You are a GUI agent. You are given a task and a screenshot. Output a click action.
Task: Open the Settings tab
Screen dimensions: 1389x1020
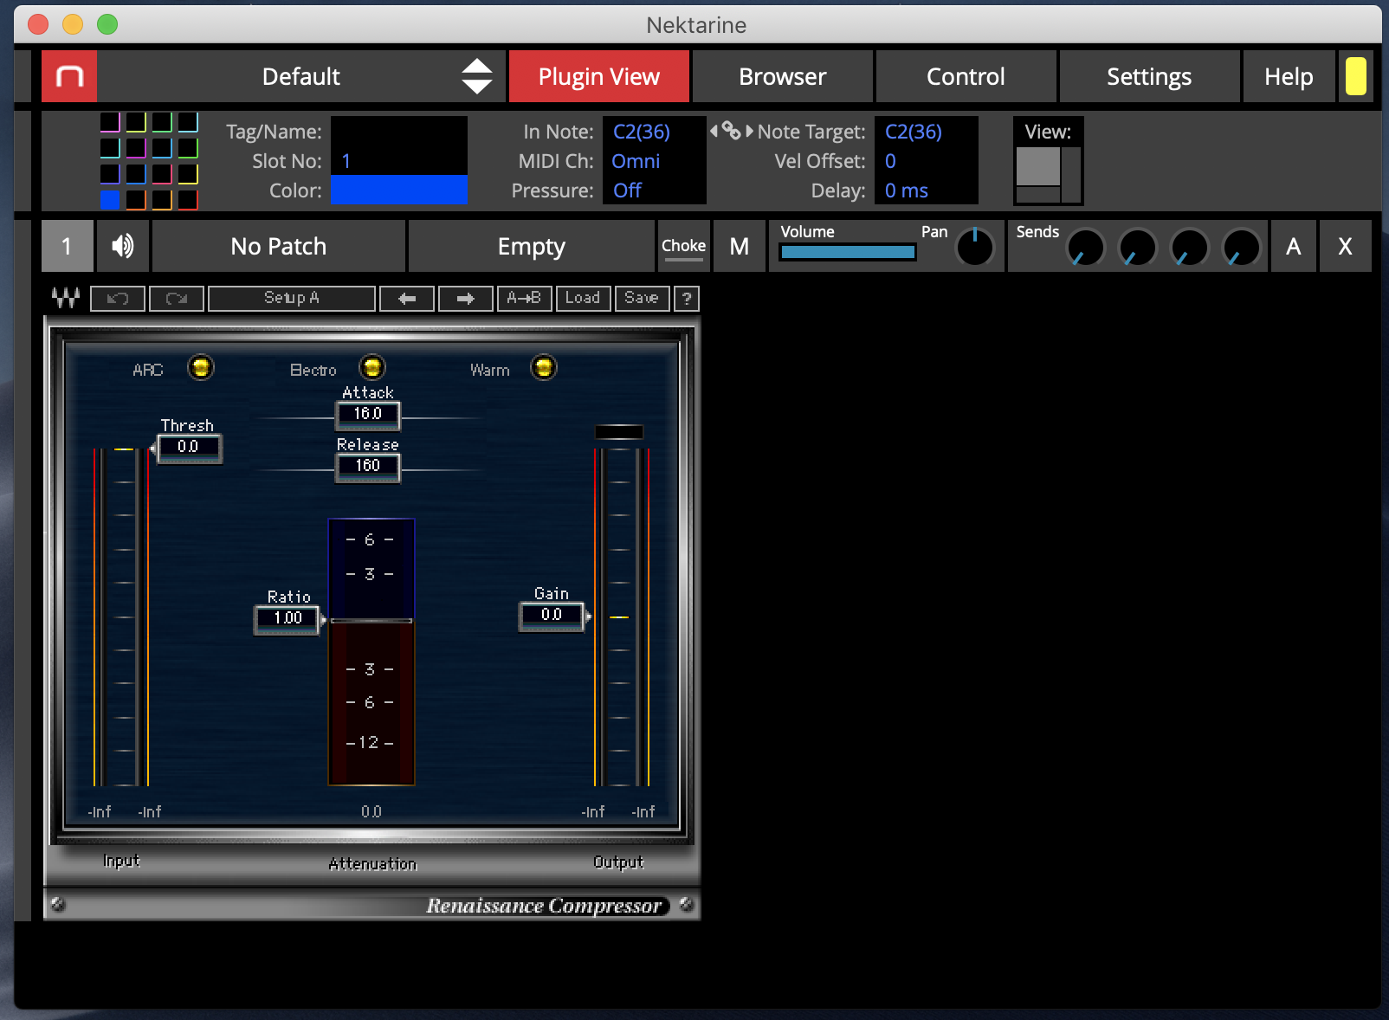pos(1148,76)
